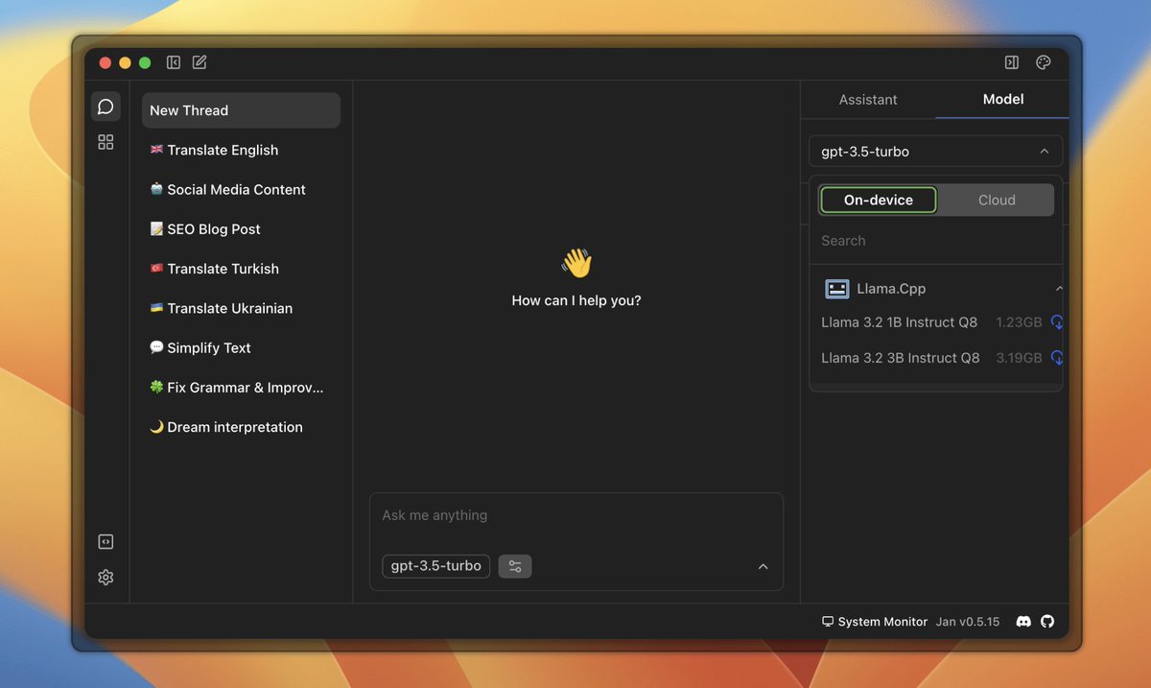Screen dimensions: 1151x688
Task: Switch to the Assistant tab
Action: pyautogui.click(x=868, y=100)
